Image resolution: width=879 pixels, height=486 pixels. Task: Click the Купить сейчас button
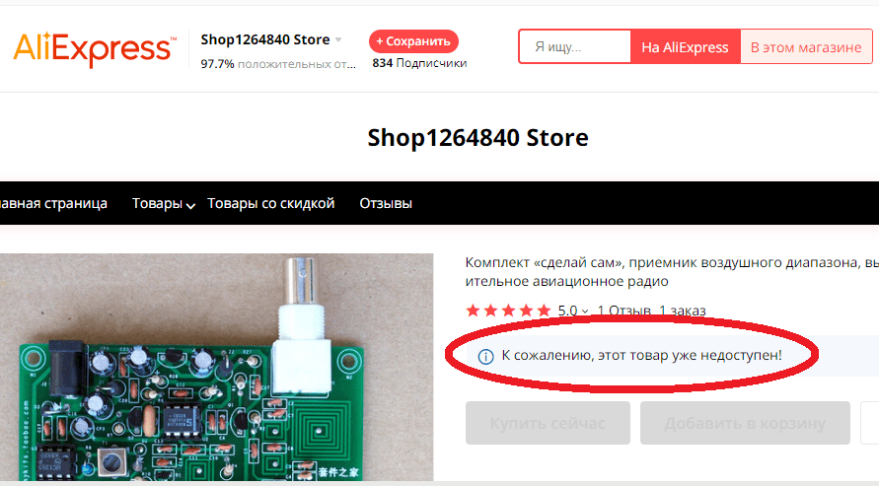click(548, 423)
